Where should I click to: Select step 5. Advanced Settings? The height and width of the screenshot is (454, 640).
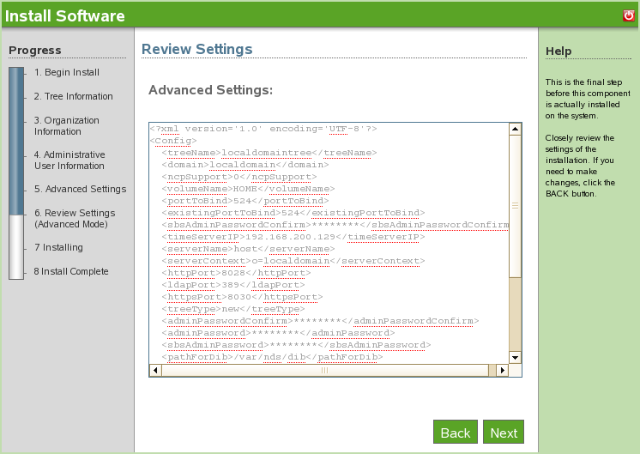click(x=80, y=189)
